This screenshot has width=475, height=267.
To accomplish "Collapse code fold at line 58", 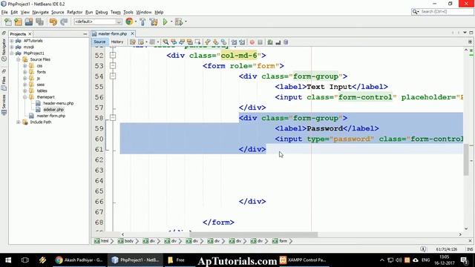I will (113, 118).
